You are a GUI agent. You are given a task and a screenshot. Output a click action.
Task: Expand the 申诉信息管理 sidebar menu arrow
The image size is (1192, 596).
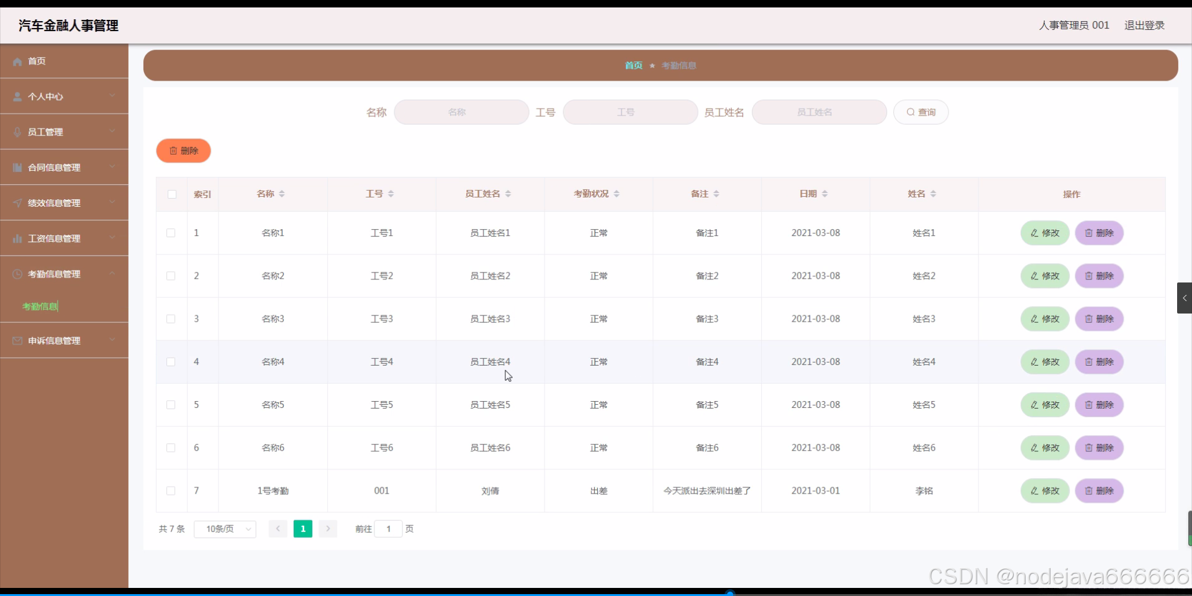tap(112, 340)
